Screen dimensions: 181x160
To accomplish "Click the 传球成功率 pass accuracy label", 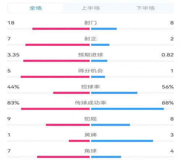I will click(90, 103).
